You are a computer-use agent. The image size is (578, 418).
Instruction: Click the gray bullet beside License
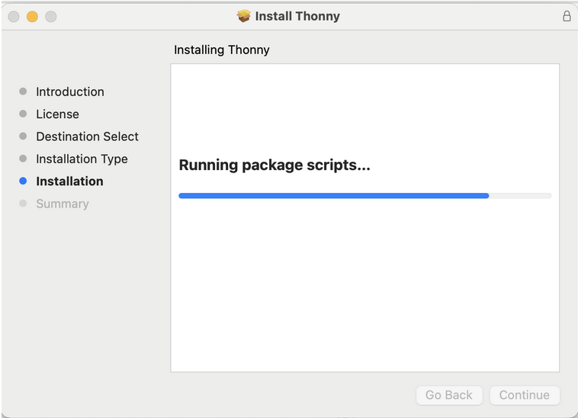pyautogui.click(x=23, y=114)
